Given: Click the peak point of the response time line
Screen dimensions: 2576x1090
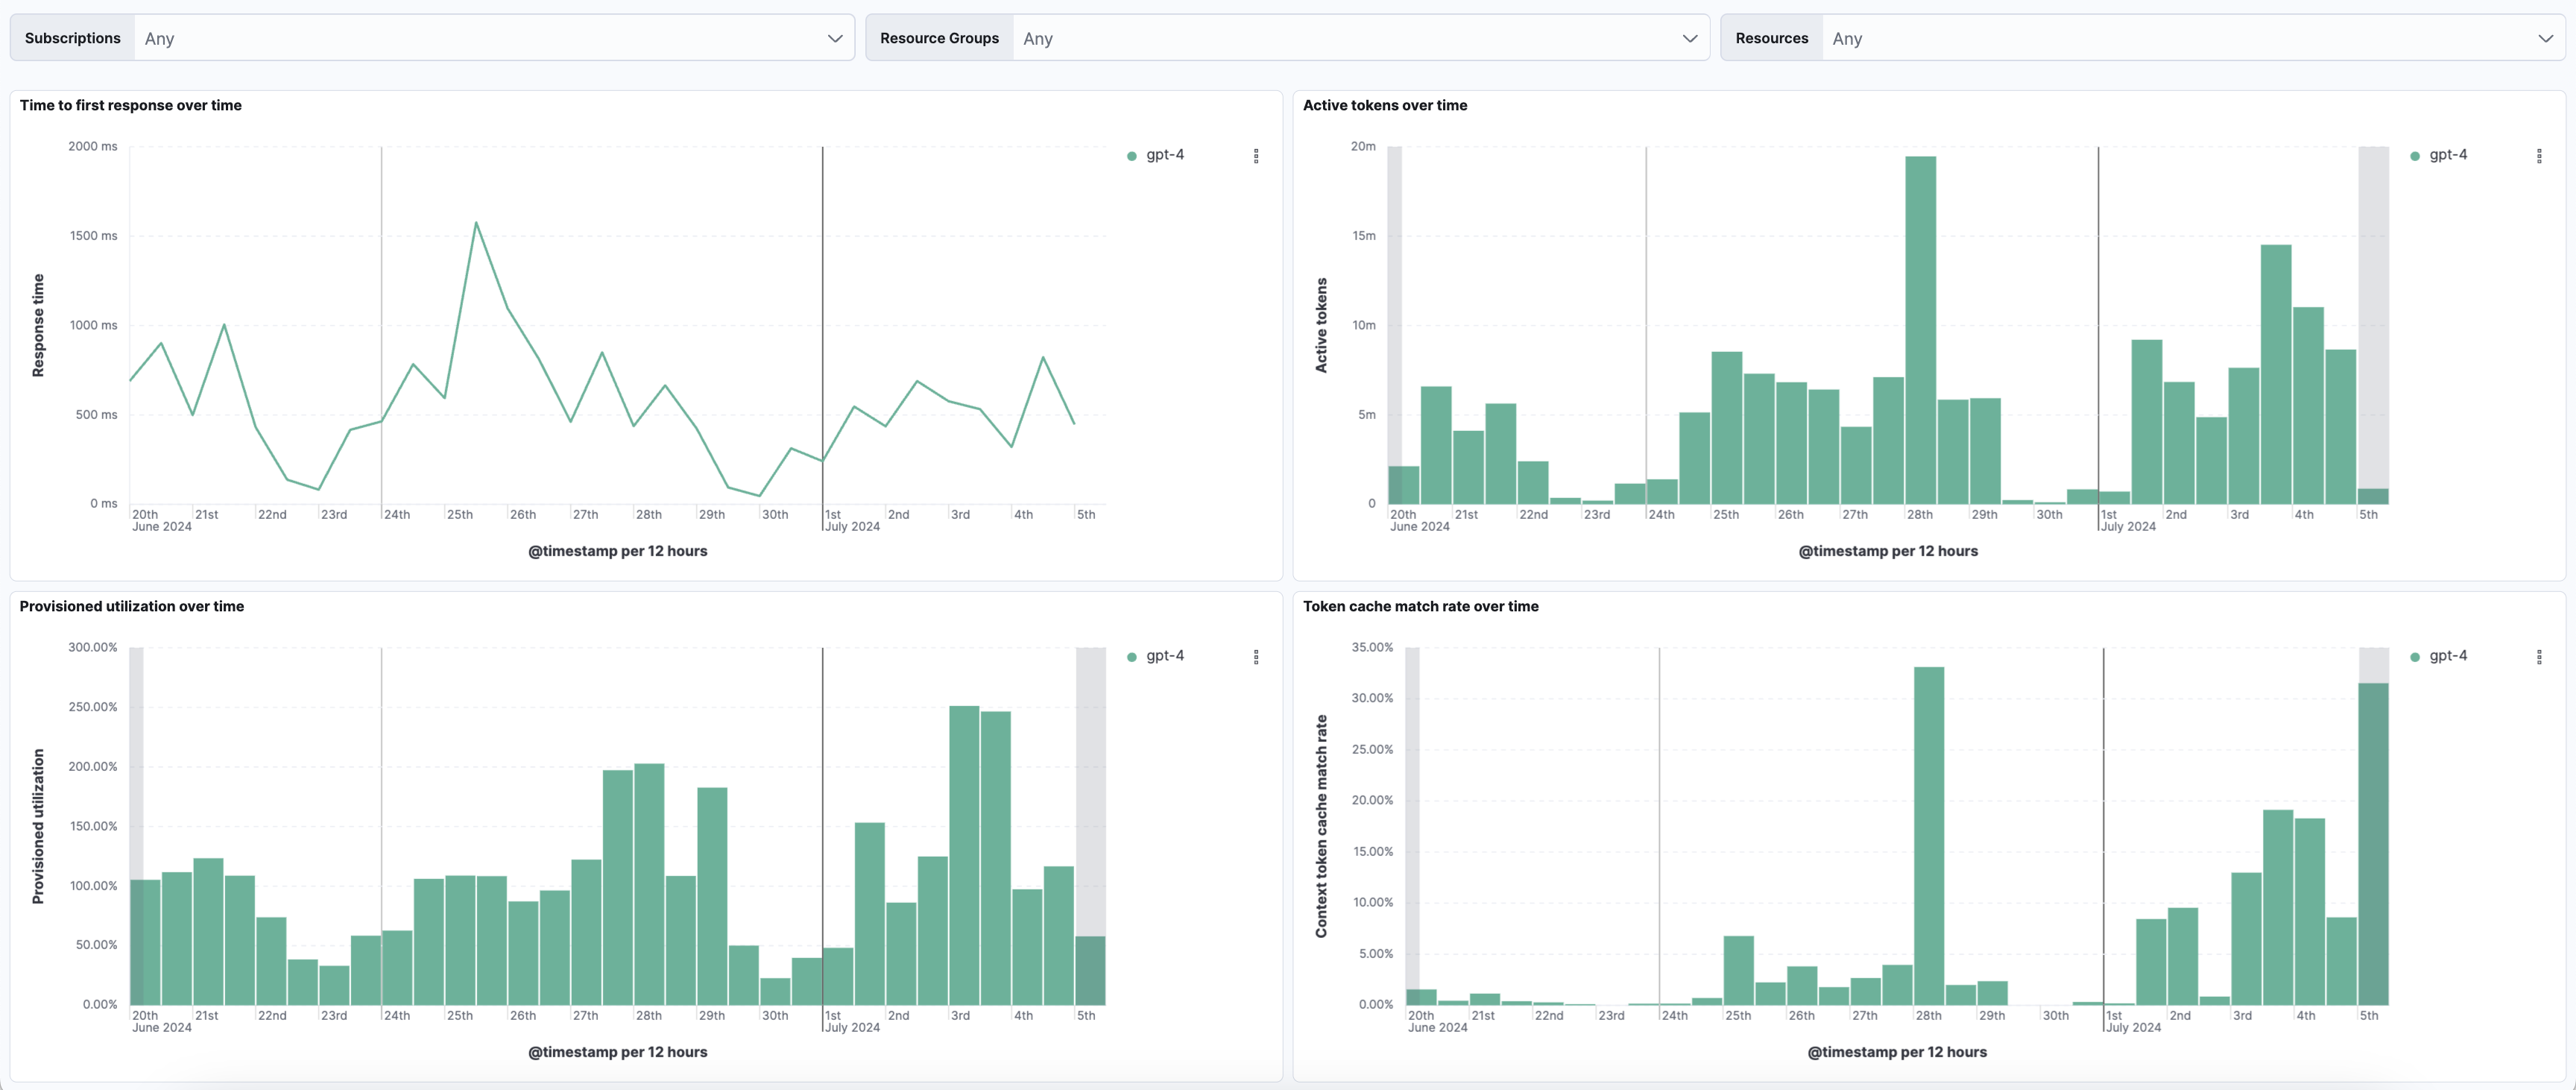Looking at the screenshot, I should tap(476, 223).
